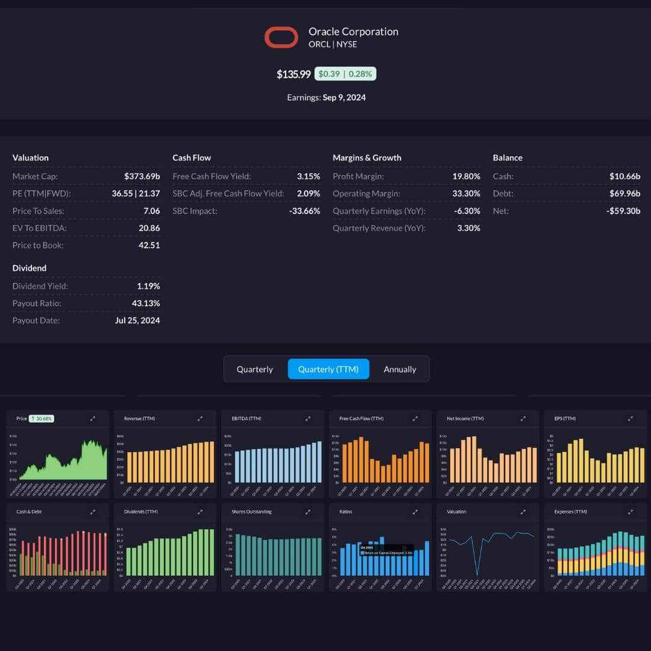Click the Dividend section heading

(x=30, y=268)
